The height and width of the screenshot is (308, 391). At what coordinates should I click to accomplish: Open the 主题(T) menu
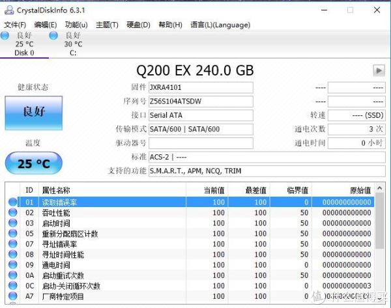[107, 25]
